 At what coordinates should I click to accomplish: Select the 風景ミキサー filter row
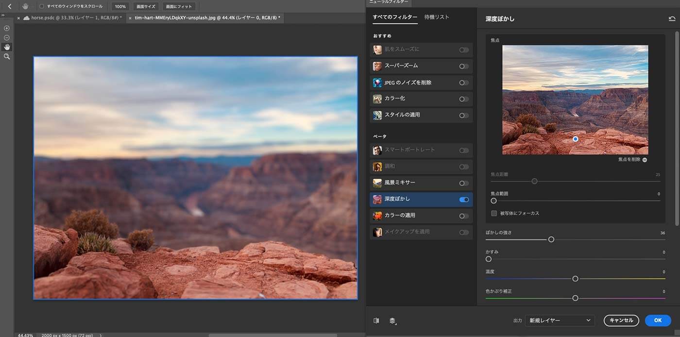(421, 183)
